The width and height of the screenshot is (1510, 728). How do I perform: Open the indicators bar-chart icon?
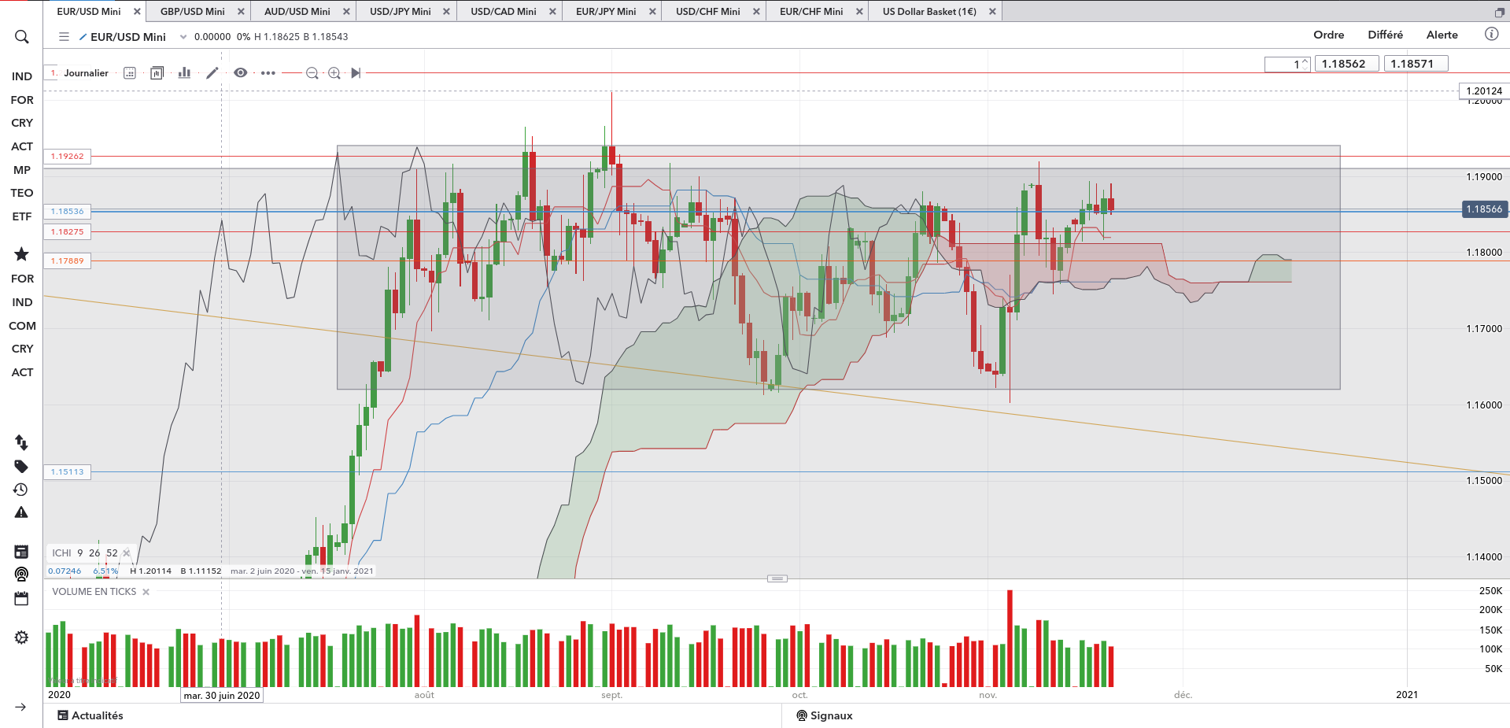pos(184,72)
